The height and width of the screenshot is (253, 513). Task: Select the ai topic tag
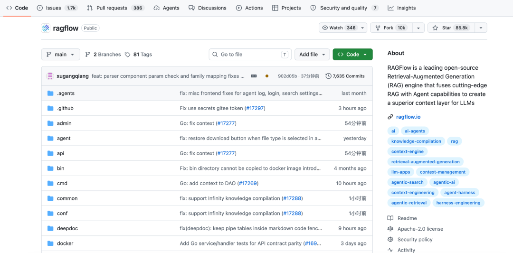(x=393, y=131)
